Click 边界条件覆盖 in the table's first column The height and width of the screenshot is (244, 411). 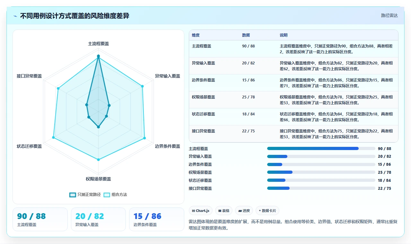pos(204,80)
